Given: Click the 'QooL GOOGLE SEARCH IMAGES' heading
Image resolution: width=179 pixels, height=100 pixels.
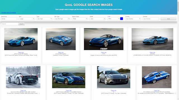Looking at the screenshot, I should click(89, 5).
